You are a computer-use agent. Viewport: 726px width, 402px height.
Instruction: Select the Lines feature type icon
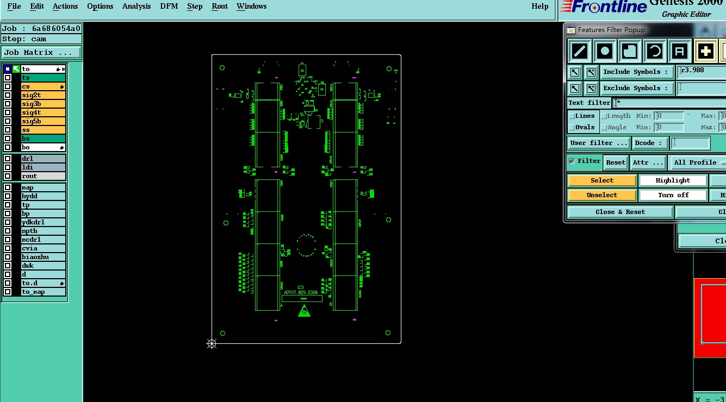tap(580, 52)
